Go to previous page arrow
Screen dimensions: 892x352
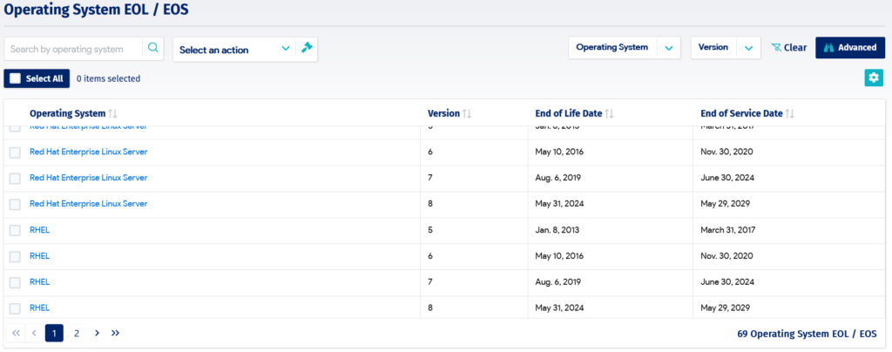point(34,333)
